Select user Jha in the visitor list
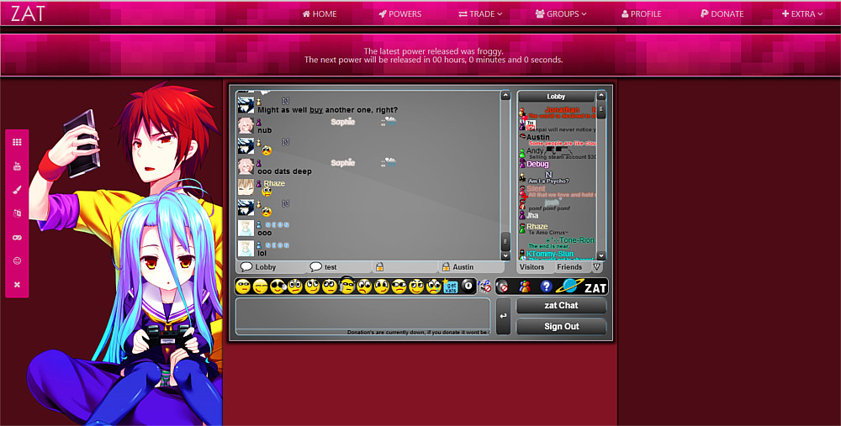 (532, 215)
